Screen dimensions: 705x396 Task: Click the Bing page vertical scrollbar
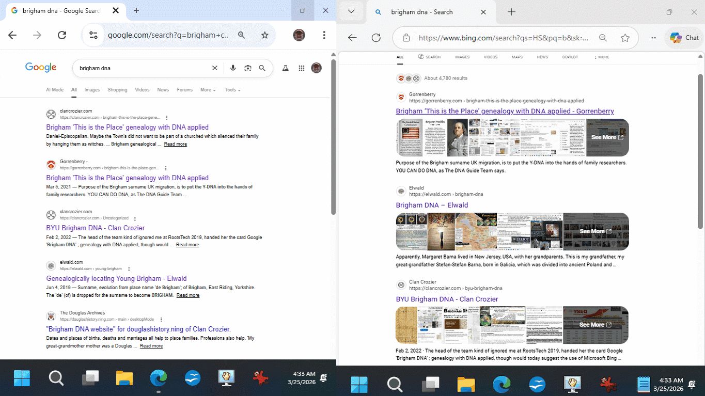pos(700,150)
